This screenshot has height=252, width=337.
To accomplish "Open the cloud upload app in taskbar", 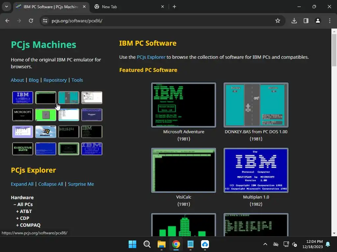I will [205, 244].
